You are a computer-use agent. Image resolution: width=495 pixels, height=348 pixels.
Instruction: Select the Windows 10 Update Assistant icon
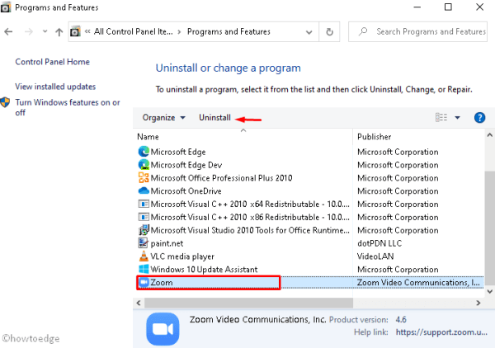(144, 269)
